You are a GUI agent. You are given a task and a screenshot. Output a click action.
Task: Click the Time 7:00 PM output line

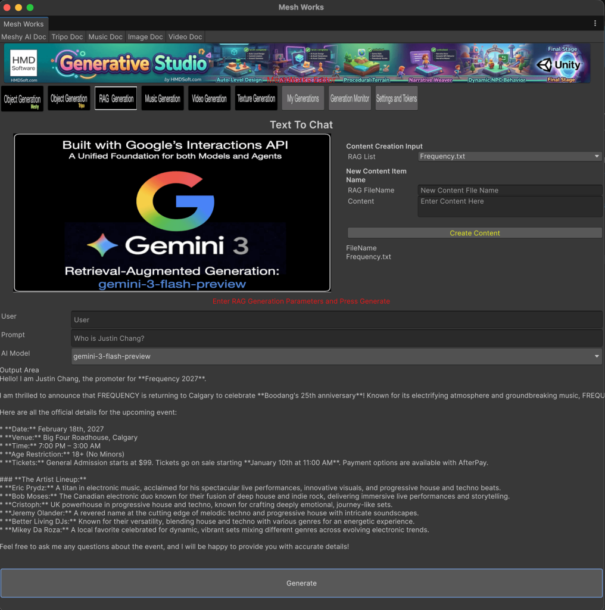pyautogui.click(x=51, y=446)
